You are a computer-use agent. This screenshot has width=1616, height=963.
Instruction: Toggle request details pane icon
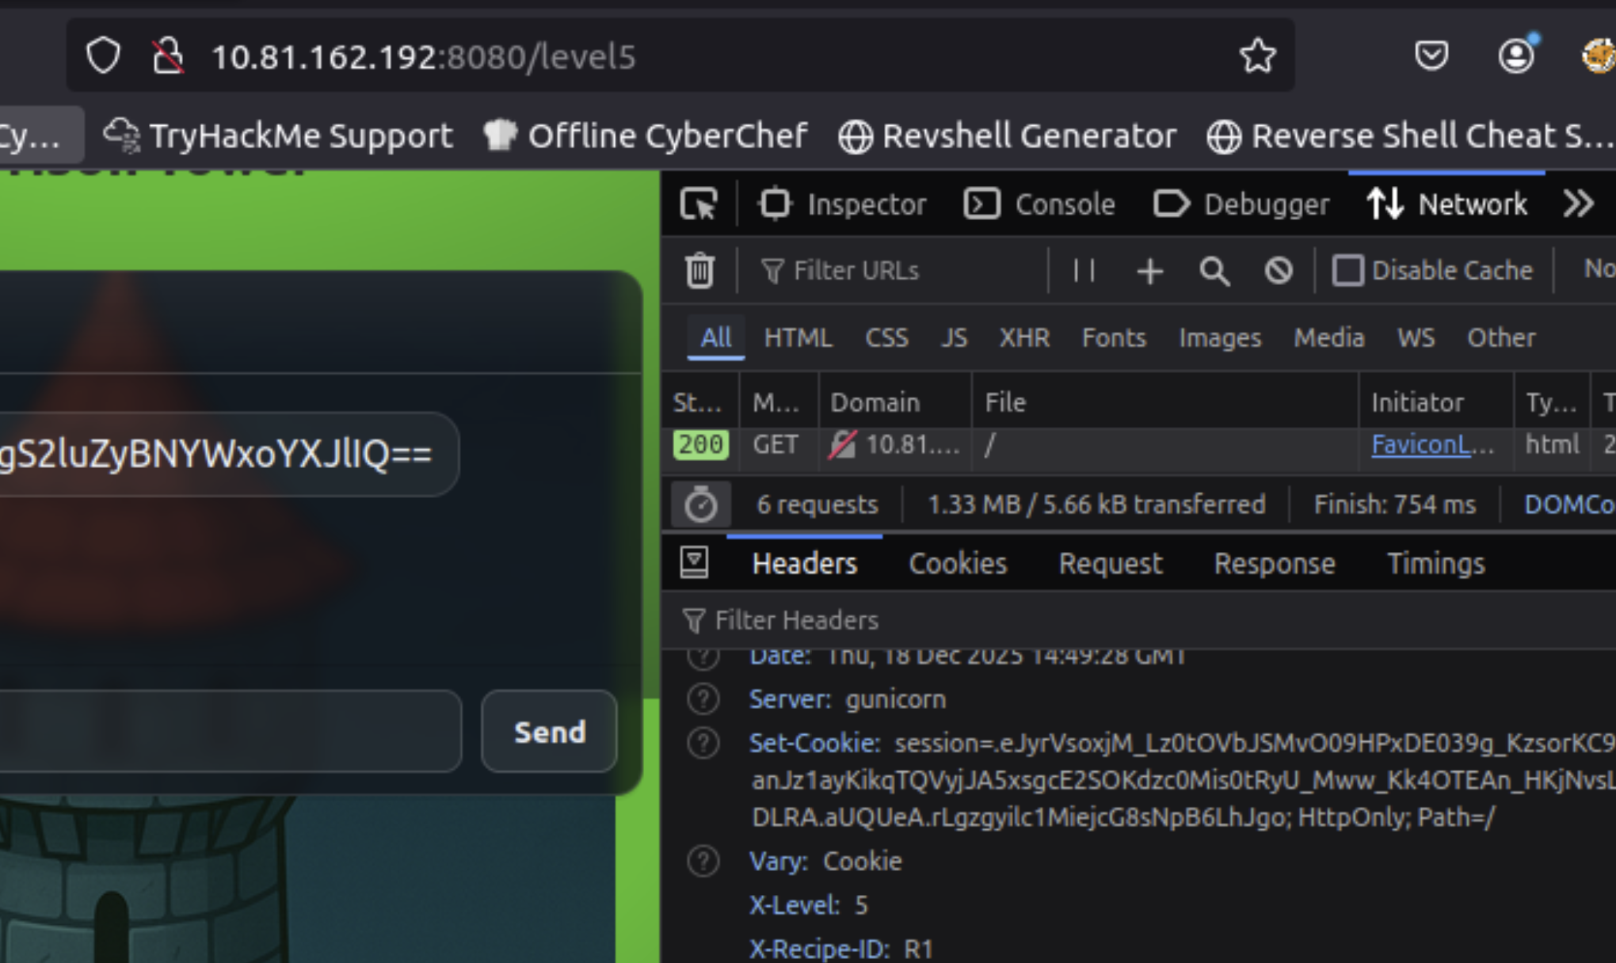(x=694, y=563)
